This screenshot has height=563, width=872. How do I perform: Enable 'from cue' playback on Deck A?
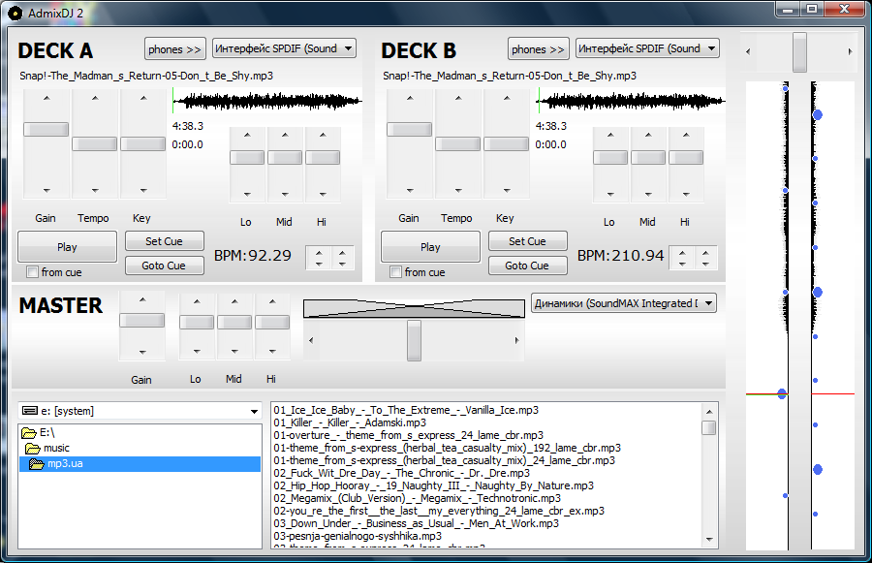point(30,271)
